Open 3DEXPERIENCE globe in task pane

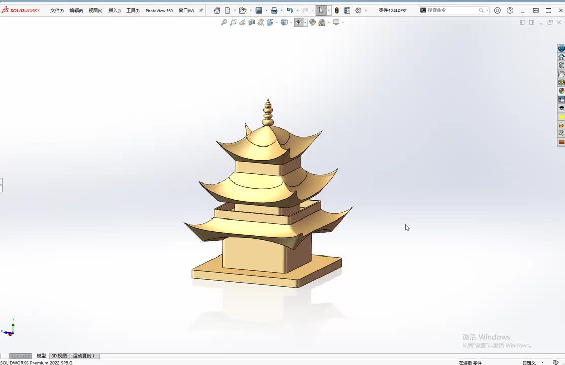point(561,48)
